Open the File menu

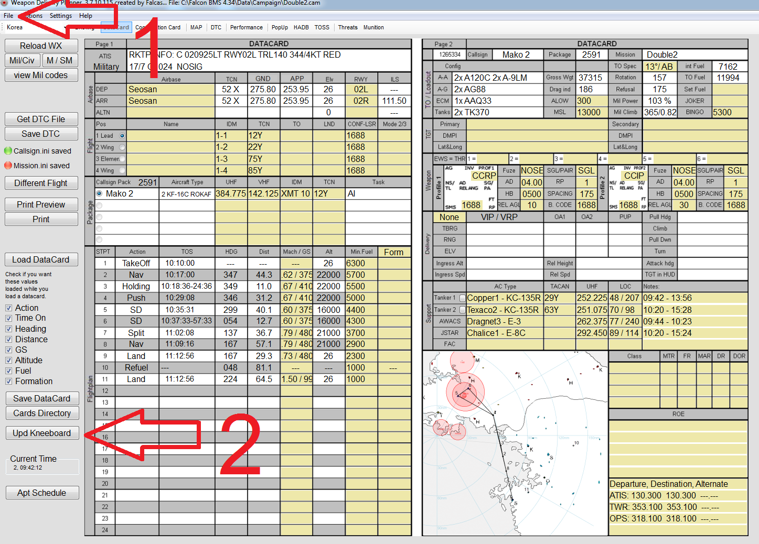(8, 16)
